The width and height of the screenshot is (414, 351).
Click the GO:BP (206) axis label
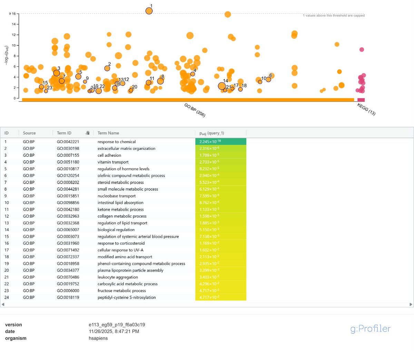(x=194, y=109)
